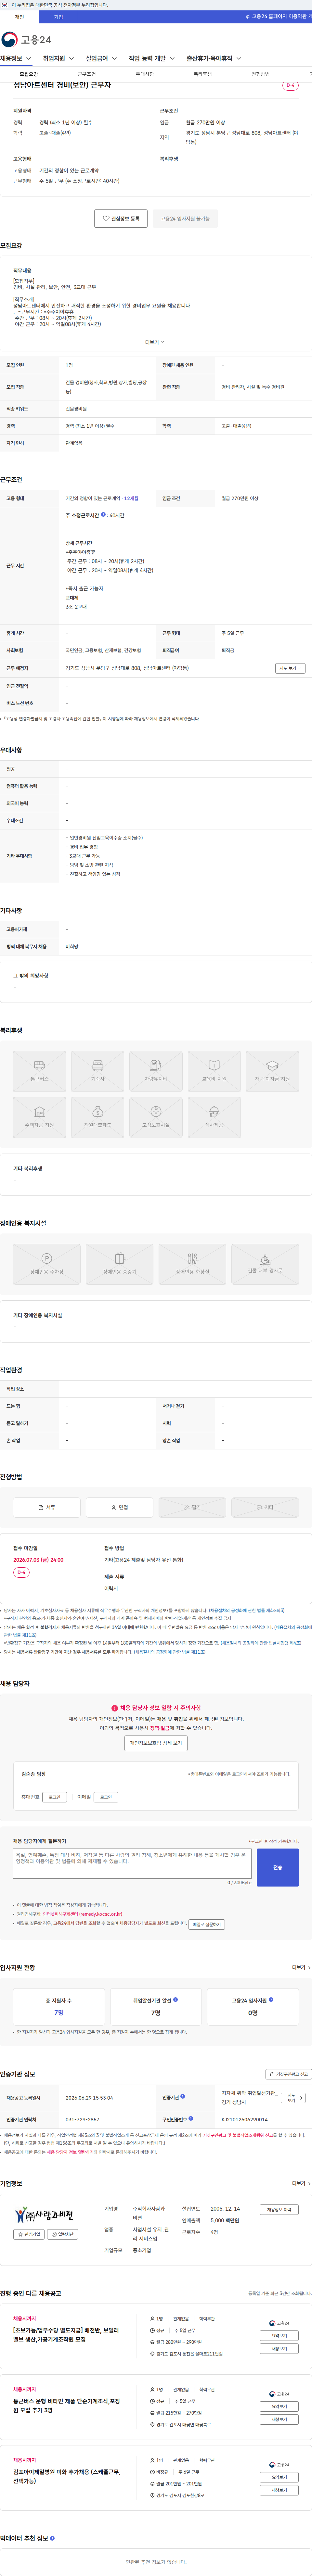Click the 고용24 입사지원 불가능 button
Viewport: 312px width, 2576px height.
point(185,218)
